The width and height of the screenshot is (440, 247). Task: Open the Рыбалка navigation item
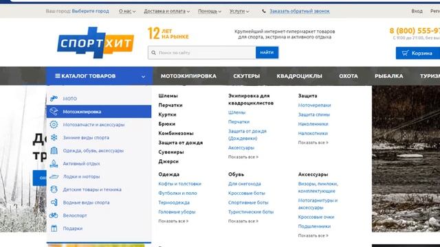[x=388, y=76]
